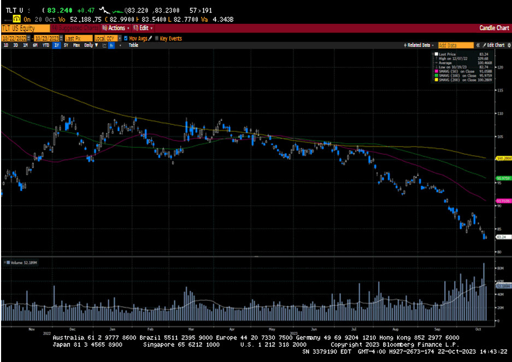This screenshot has height=362, width=512.
Task: Open Related Data link
Action: [x=420, y=45]
